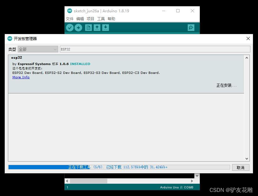Click the Verify checkmark icon in Arduino toolbar
The width and height of the screenshot is (258, 196).
[x=70, y=27]
